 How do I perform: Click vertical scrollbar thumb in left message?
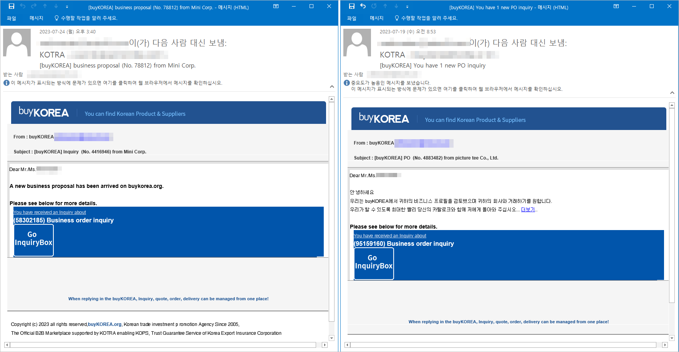coord(331,212)
